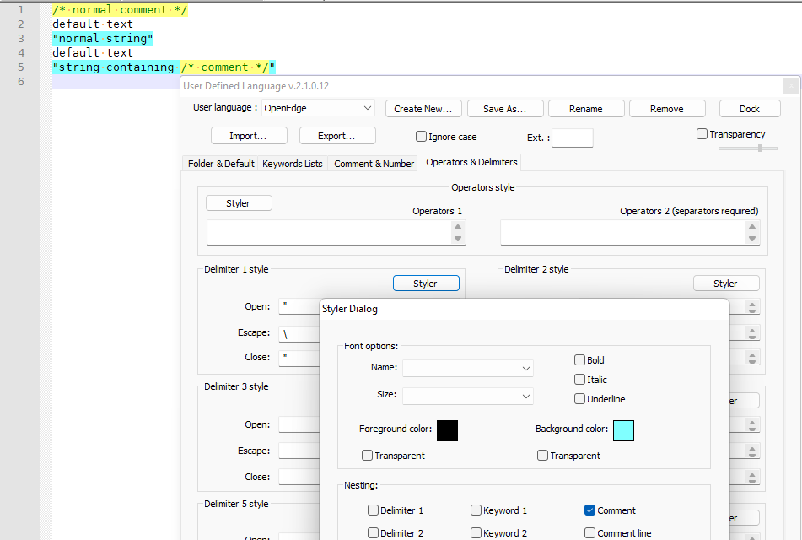Enable Keyword 2 nesting checkbox

coord(476,533)
